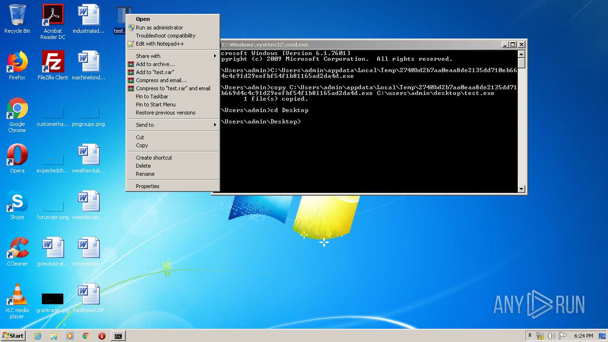Select Pin to Taskbar
This screenshot has height=342, width=608.
click(173, 96)
